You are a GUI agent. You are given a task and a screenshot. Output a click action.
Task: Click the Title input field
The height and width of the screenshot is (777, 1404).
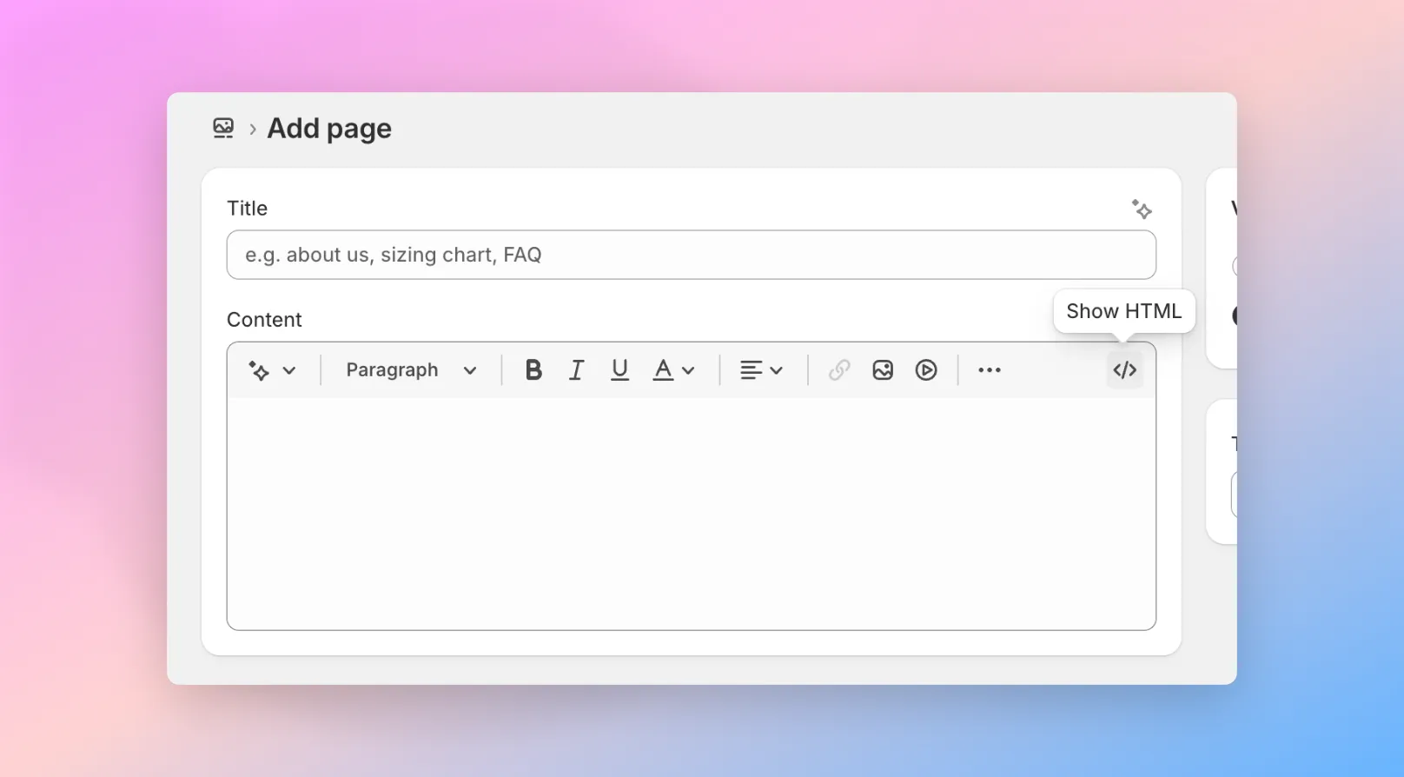pos(691,255)
